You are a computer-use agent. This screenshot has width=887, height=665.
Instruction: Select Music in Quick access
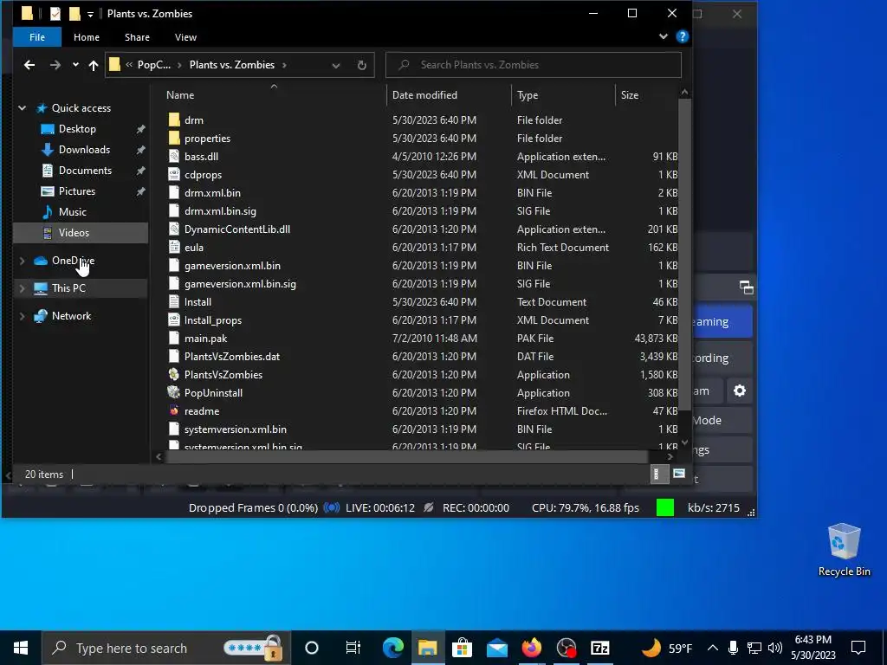[x=73, y=212]
